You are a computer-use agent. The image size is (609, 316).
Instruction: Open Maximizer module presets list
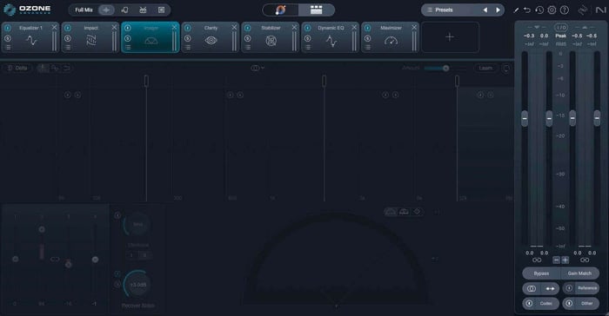[368, 47]
